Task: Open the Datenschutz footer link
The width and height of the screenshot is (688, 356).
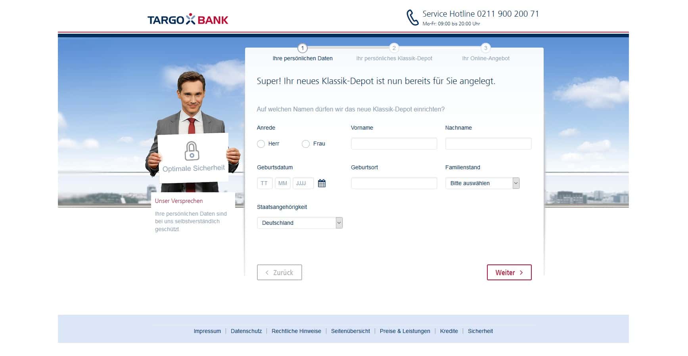Action: [246, 331]
